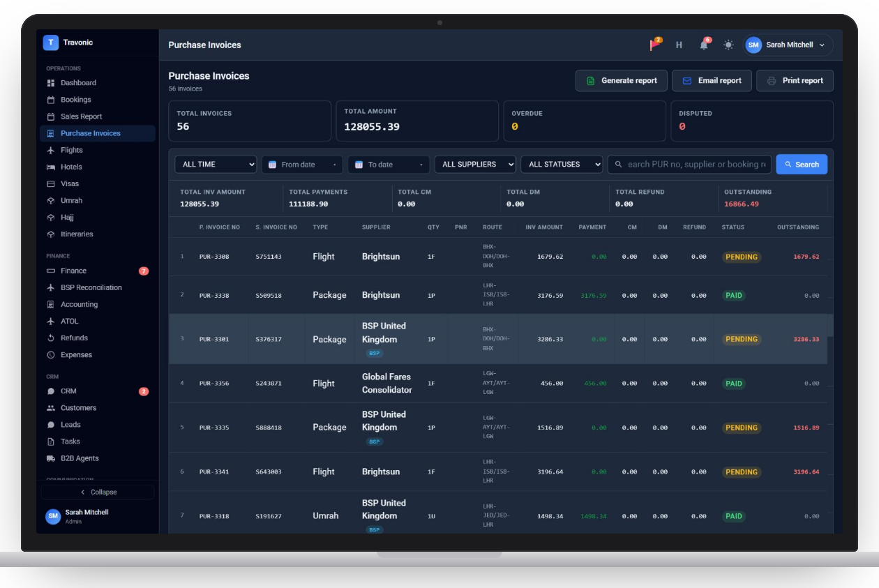879x588 pixels.
Task: Click the Generate report button
Action: click(x=622, y=81)
